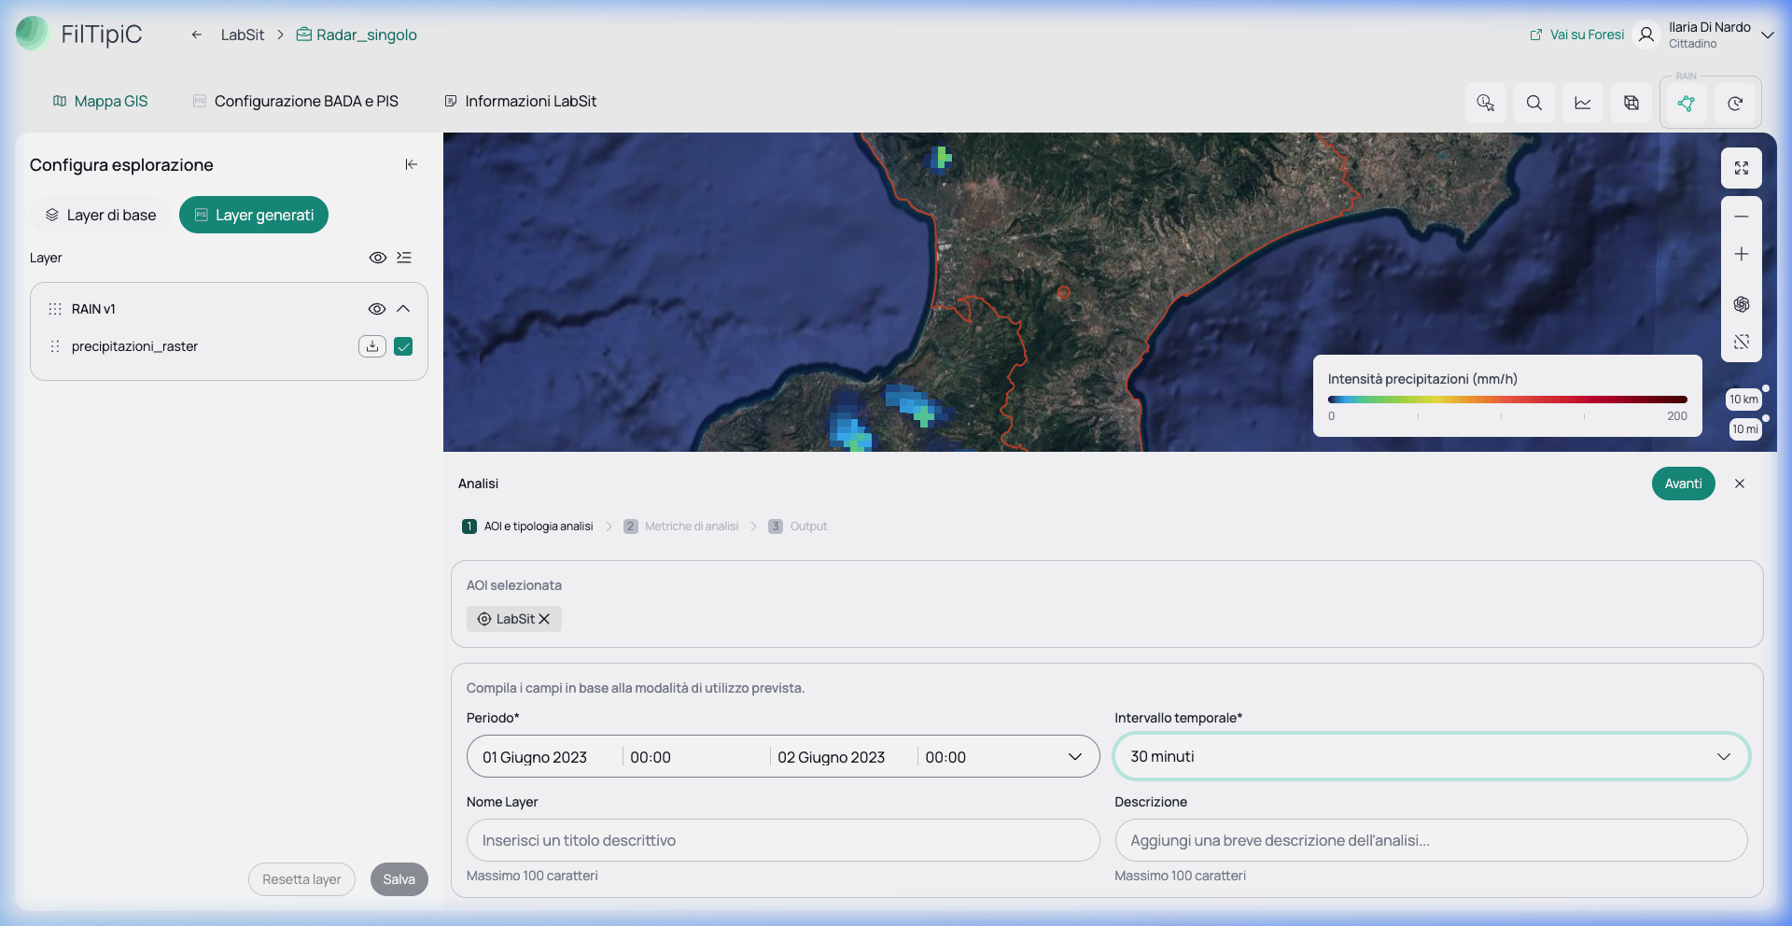Uncheck the precipitazioni_raster layer checkbox
The height and width of the screenshot is (926, 1792).
click(x=403, y=346)
